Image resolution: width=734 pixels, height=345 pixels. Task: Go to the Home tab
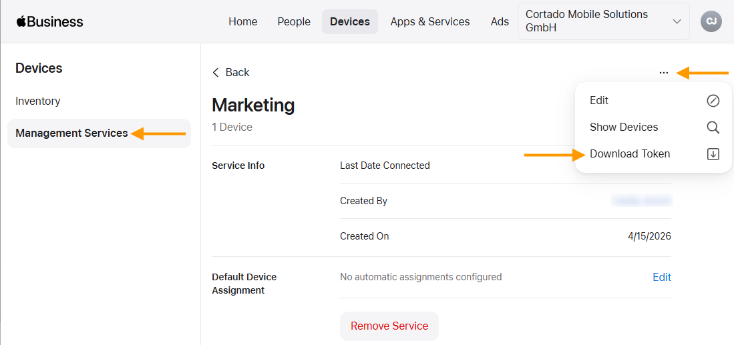pyautogui.click(x=243, y=21)
